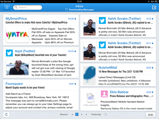Click 'Latest Direct Messages (Limit 20)' text

click(117, 77)
